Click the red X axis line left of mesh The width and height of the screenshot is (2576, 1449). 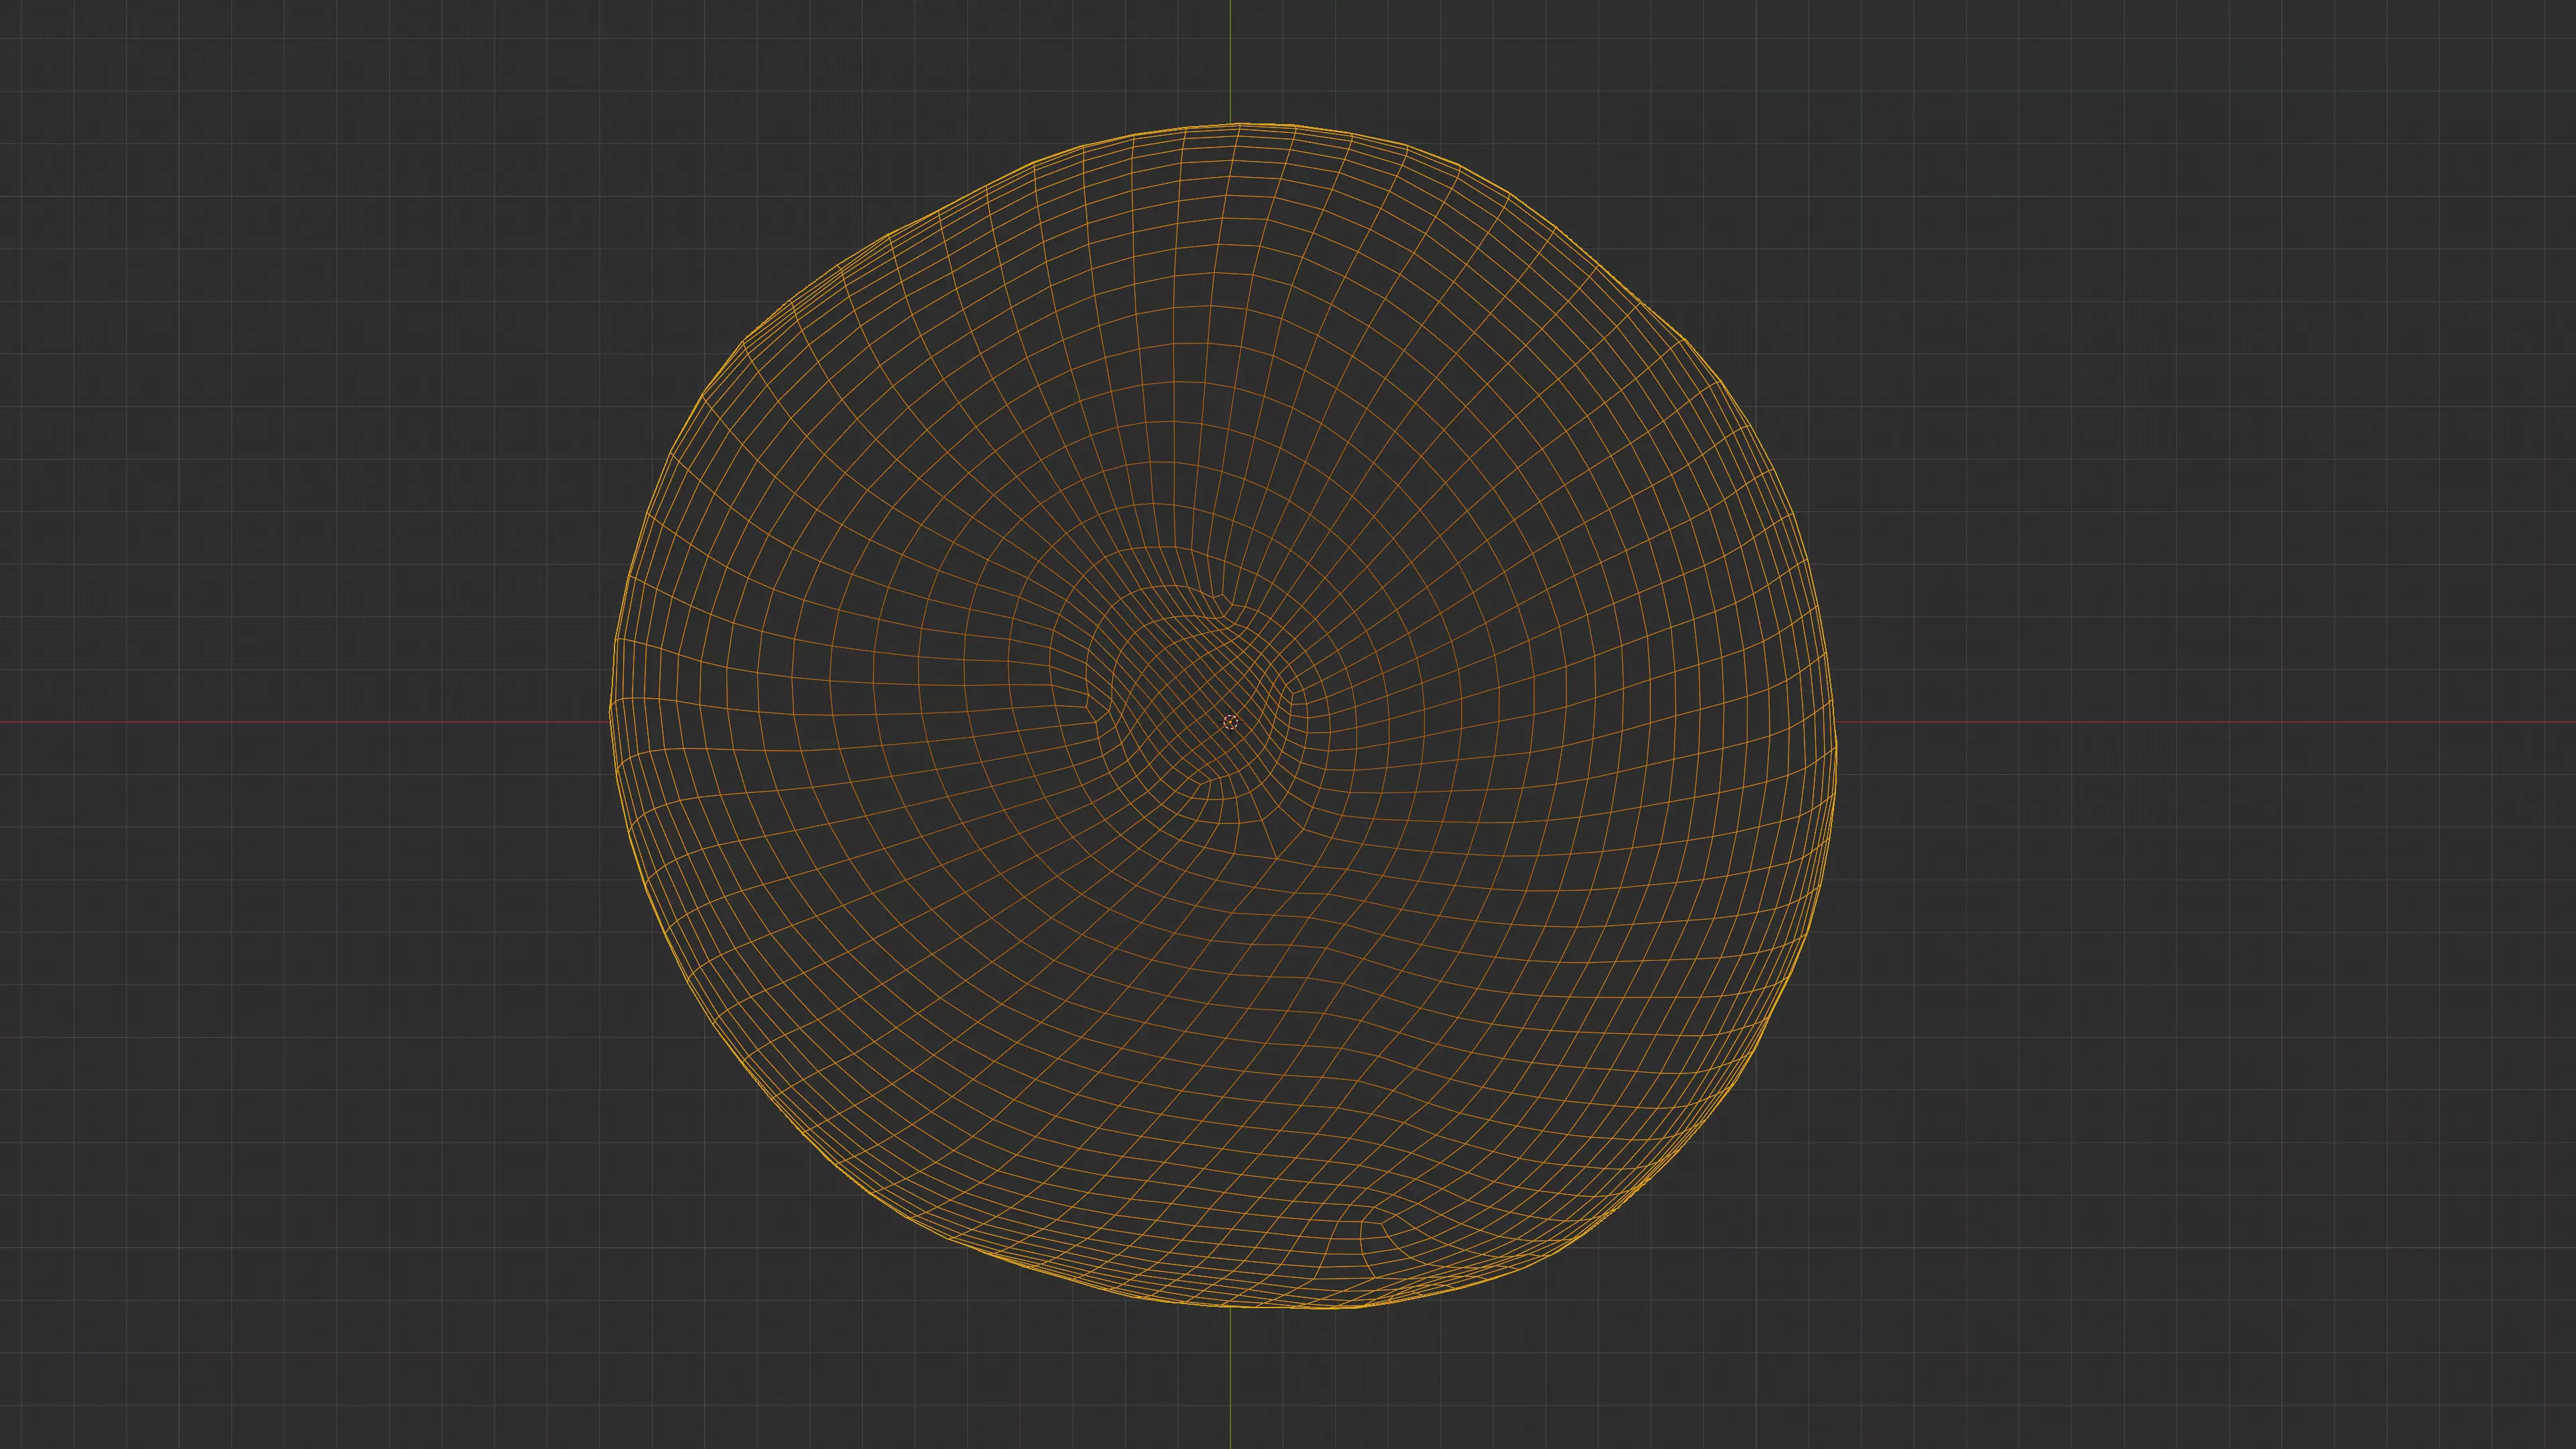300,722
